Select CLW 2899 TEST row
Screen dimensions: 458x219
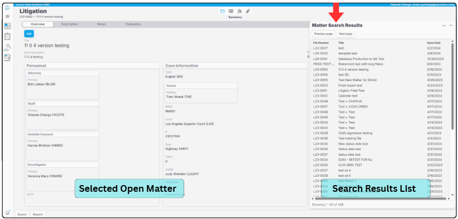point(381,165)
